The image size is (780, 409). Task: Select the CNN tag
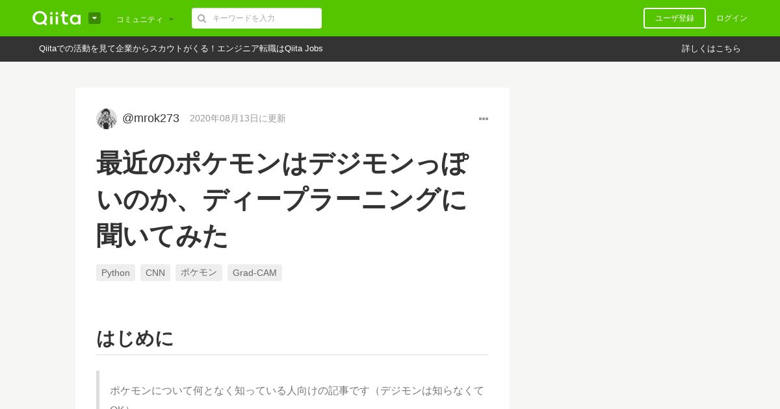point(155,273)
